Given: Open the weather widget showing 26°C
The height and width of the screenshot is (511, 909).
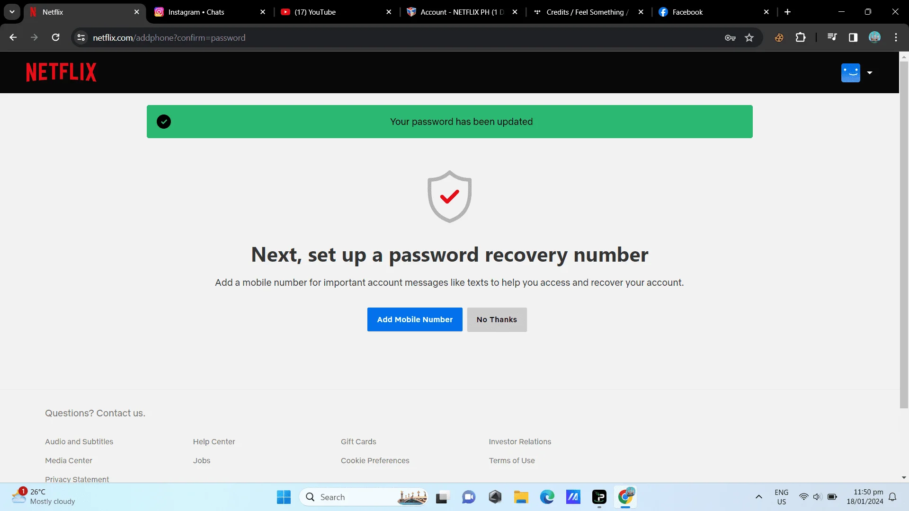Looking at the screenshot, I should point(44,497).
